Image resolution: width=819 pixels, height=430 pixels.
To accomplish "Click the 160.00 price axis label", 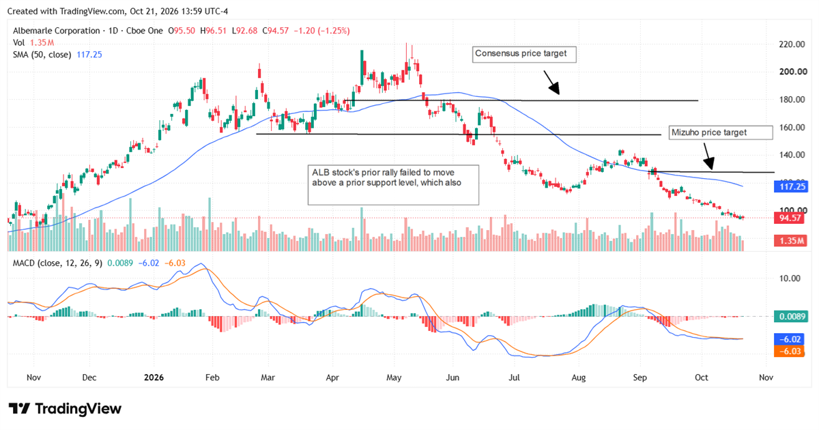I will pyautogui.click(x=793, y=127).
